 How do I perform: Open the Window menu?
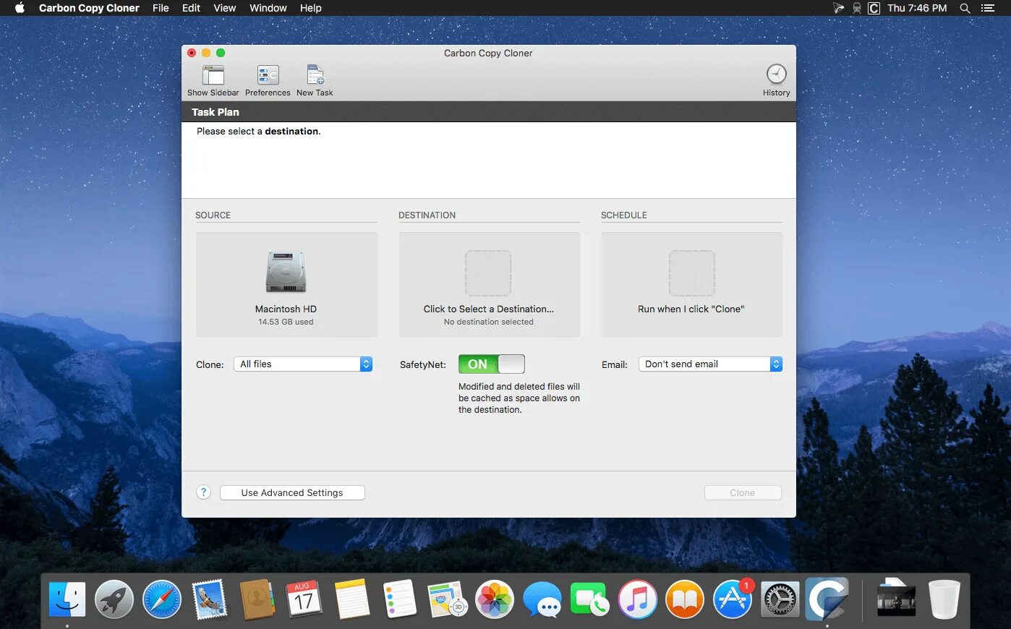coord(268,8)
